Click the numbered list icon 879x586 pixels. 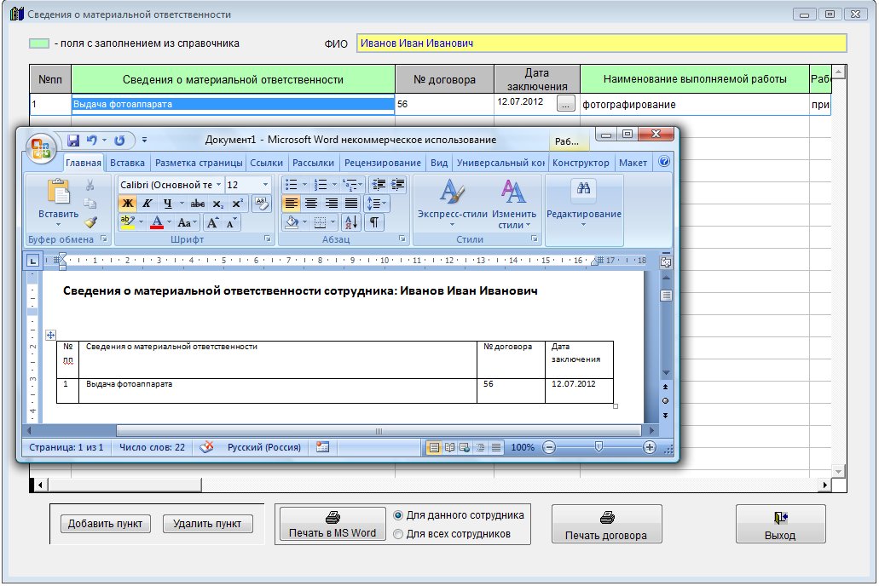coord(321,184)
